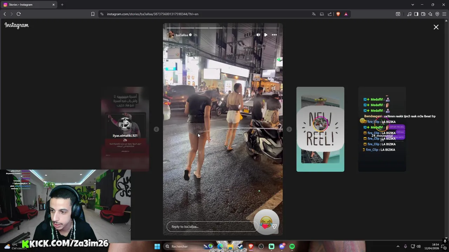This screenshot has height=252, width=449.
Task: Open the green Kick app on taskbar
Action: pyautogui.click(x=272, y=246)
